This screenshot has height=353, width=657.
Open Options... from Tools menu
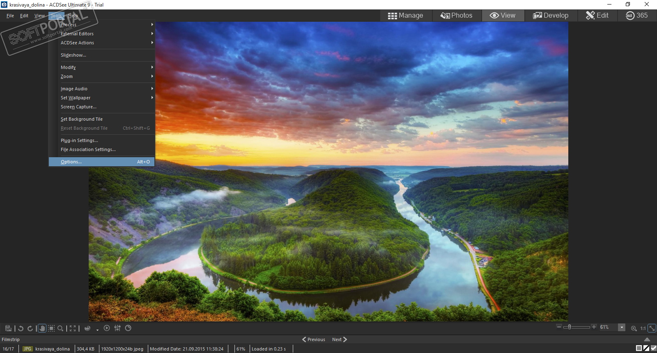tap(102, 162)
